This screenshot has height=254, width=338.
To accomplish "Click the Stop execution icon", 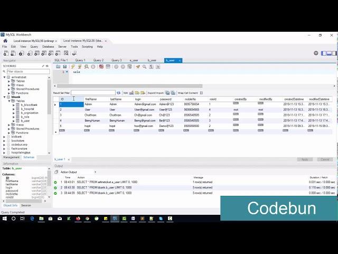I will (93, 67).
